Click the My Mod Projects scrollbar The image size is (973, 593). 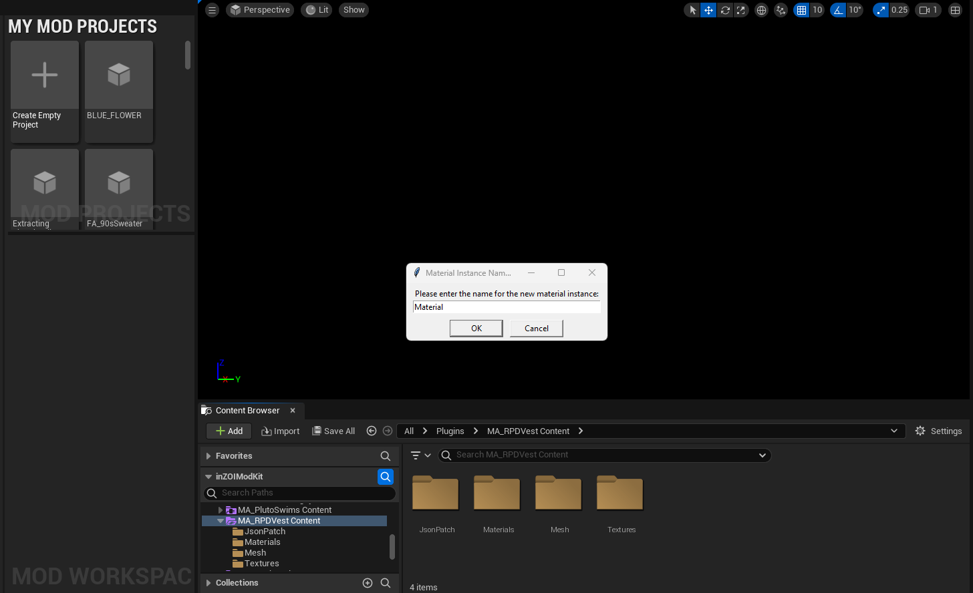click(x=188, y=55)
